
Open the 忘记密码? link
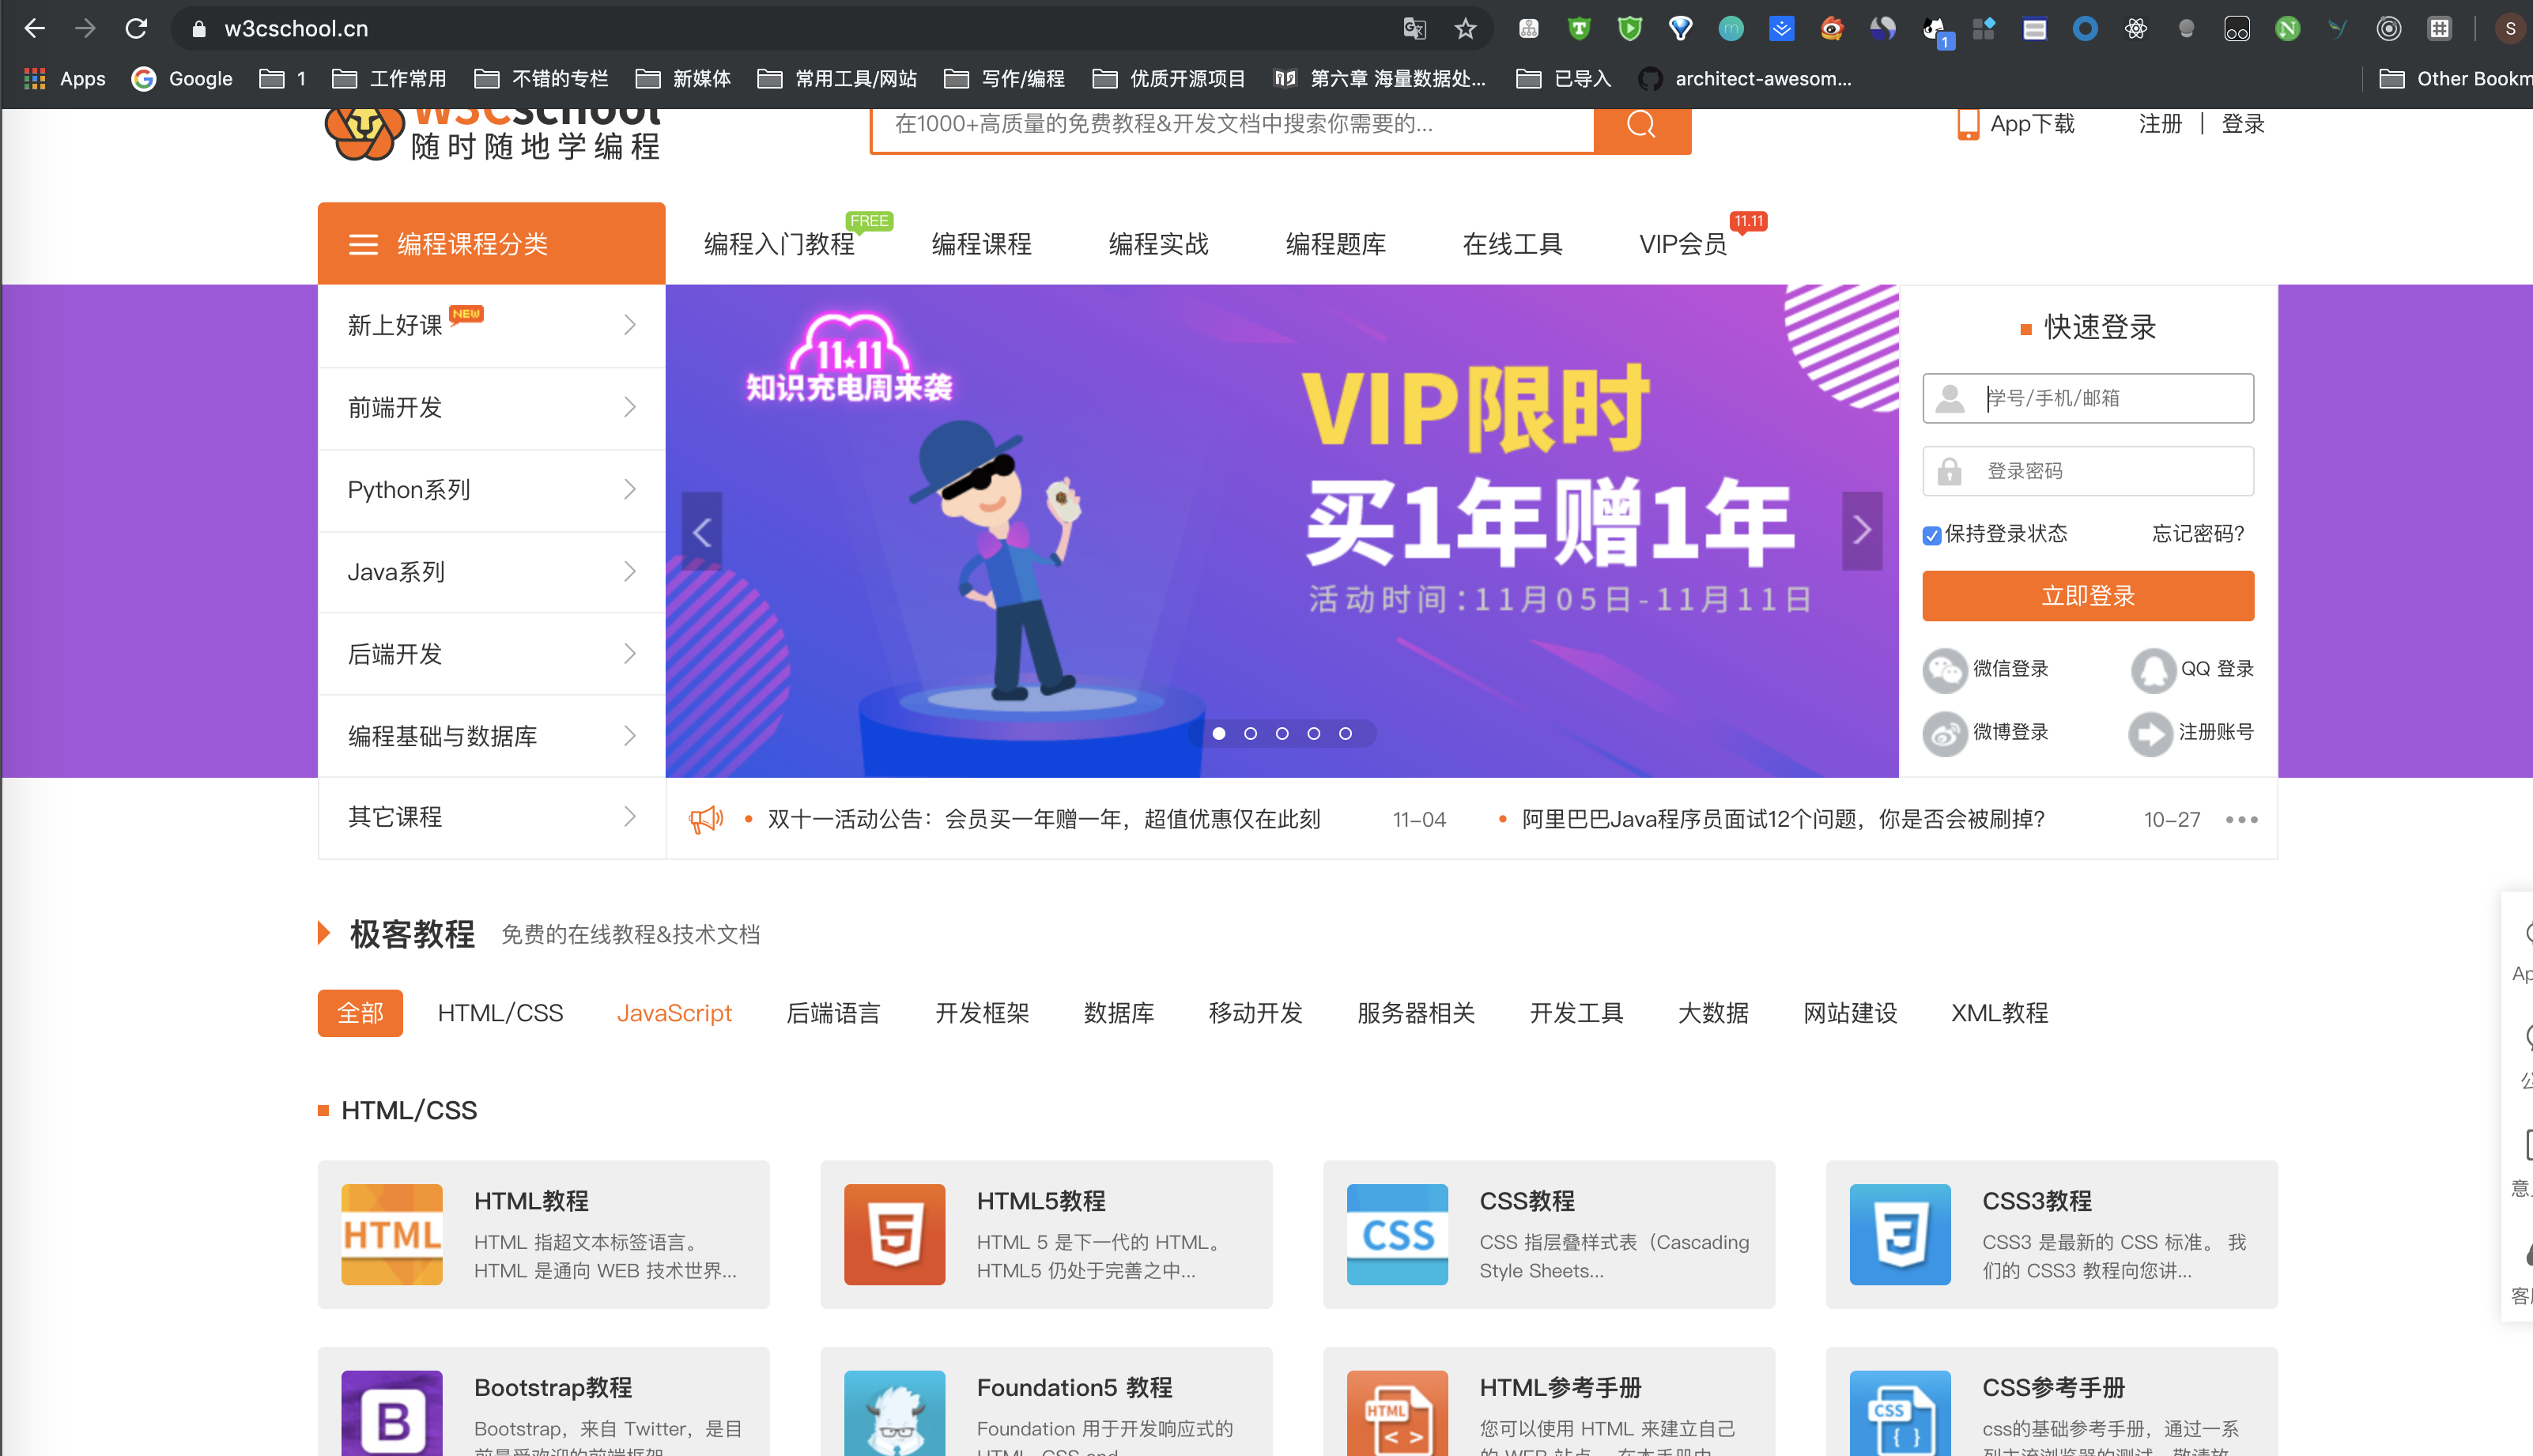point(2198,534)
